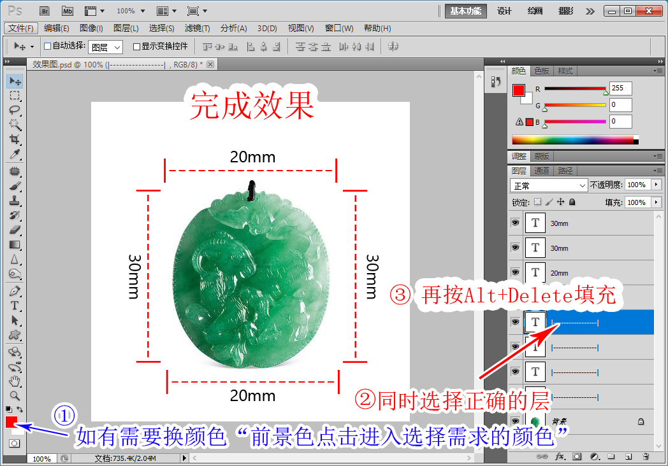The height and width of the screenshot is (466, 668).
Task: Click the Create new layer icon
Action: click(x=628, y=456)
